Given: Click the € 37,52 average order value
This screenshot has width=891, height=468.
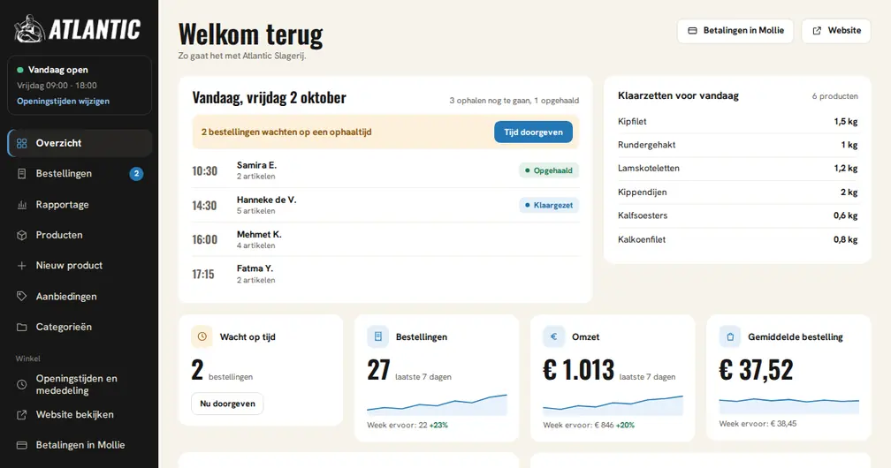Looking at the screenshot, I should tap(756, 370).
